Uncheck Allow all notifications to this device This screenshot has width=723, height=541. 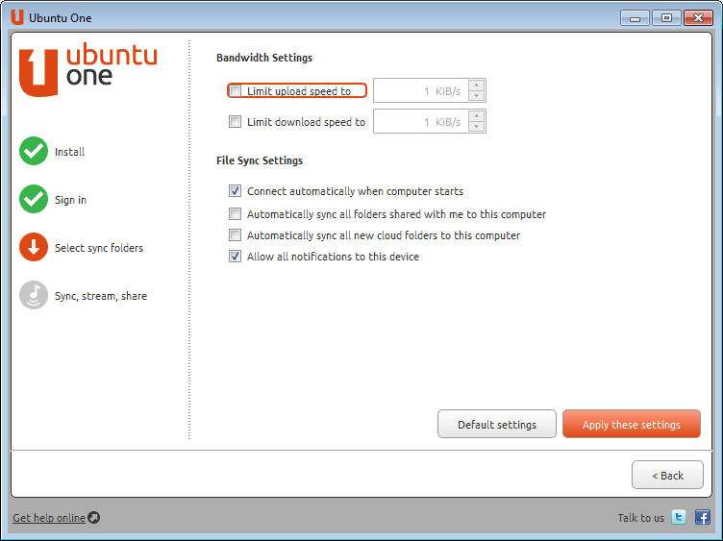coord(235,257)
